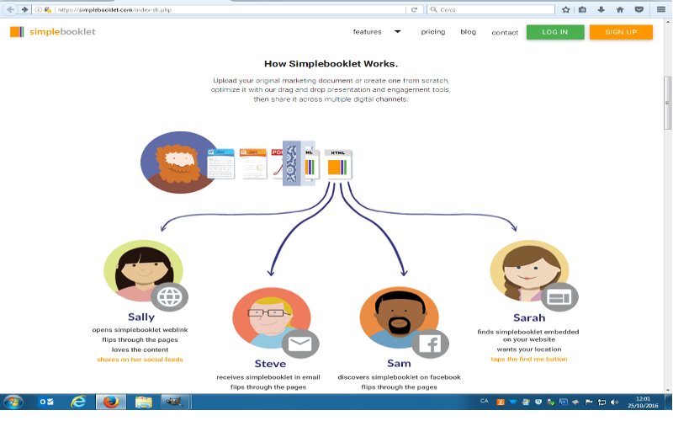Go to browser home page icon

[621, 9]
